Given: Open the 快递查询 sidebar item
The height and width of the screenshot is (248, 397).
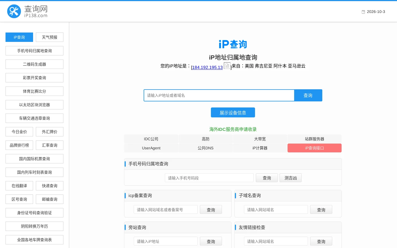Looking at the screenshot, I should 50,186.
